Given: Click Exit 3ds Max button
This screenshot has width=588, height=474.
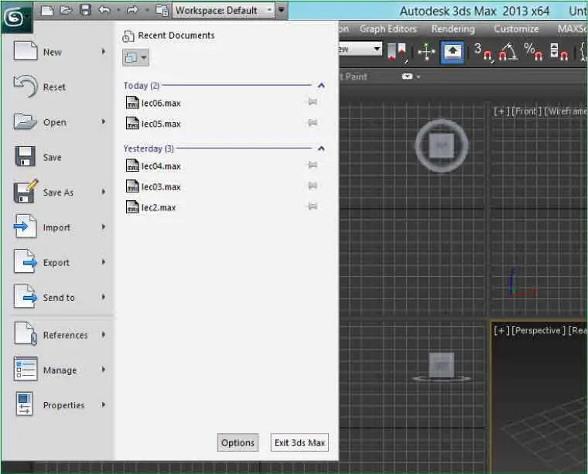Looking at the screenshot, I should coord(299,442).
